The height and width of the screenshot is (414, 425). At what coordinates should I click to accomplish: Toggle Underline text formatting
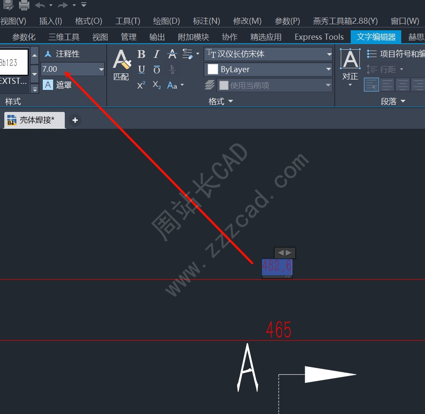tap(141, 70)
